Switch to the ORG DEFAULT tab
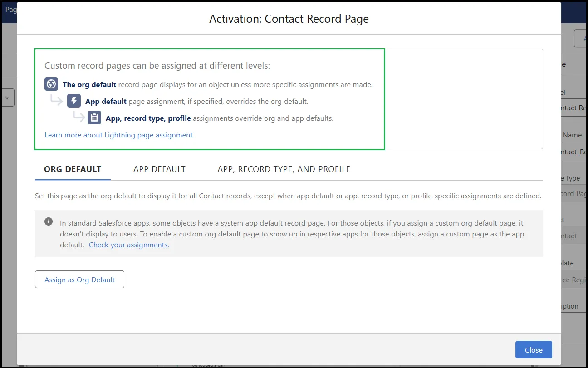Image resolution: width=588 pixels, height=368 pixels. (x=73, y=169)
